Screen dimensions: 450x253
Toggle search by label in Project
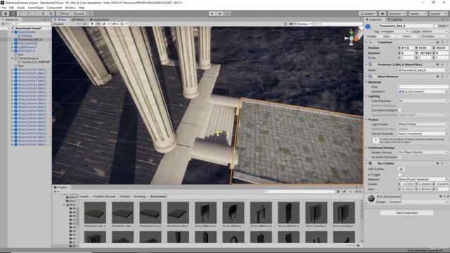point(345,192)
